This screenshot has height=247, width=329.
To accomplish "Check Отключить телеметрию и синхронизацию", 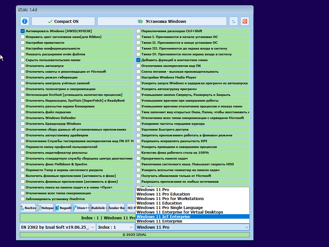I will point(23,89).
